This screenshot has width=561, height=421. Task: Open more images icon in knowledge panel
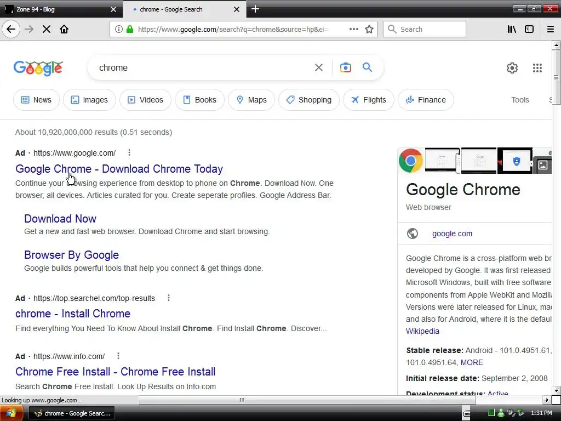pyautogui.click(x=543, y=165)
